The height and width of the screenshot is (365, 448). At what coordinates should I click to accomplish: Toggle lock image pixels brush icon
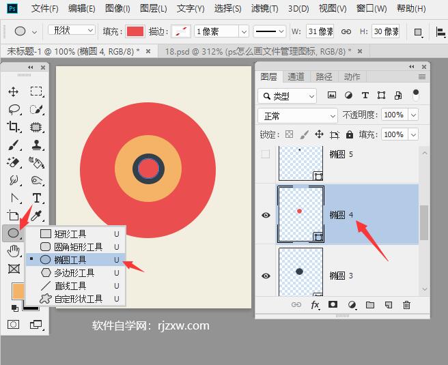305,134
